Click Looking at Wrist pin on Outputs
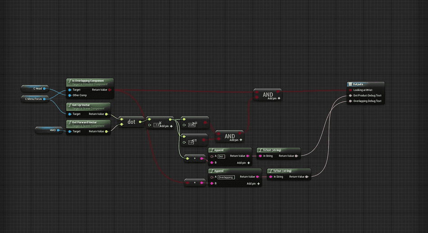The height and width of the screenshot is (233, 428). pos(351,90)
